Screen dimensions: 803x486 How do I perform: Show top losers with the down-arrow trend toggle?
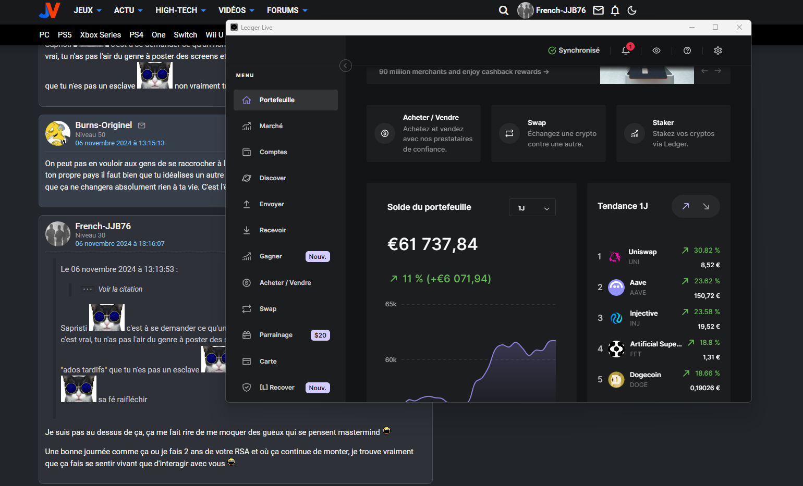point(706,206)
